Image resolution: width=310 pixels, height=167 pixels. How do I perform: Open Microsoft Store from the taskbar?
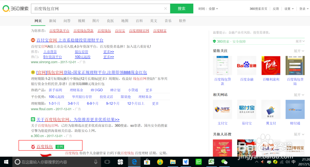(x=147, y=162)
